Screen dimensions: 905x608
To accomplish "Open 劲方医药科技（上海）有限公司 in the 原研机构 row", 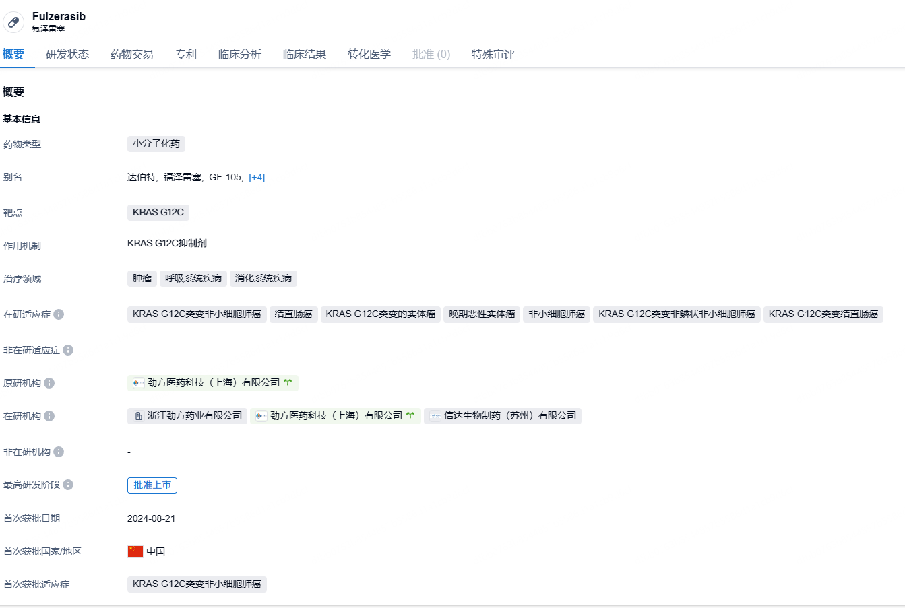I will (x=214, y=383).
